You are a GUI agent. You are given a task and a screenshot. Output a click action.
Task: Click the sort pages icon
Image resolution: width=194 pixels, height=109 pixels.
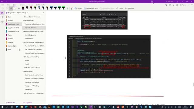43,13
